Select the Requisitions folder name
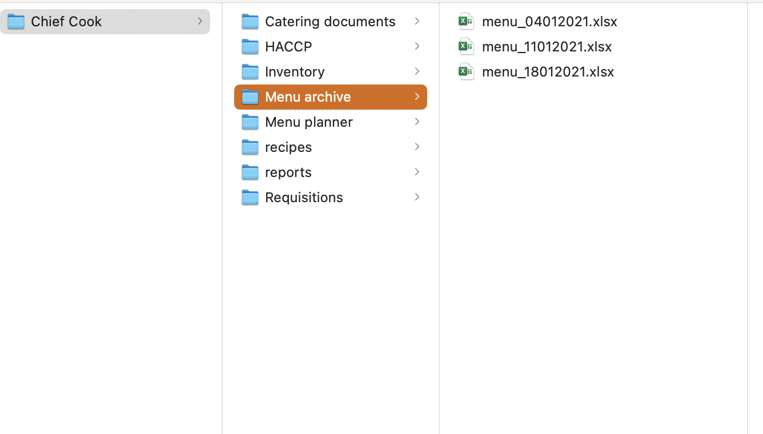The image size is (763, 434). point(304,198)
